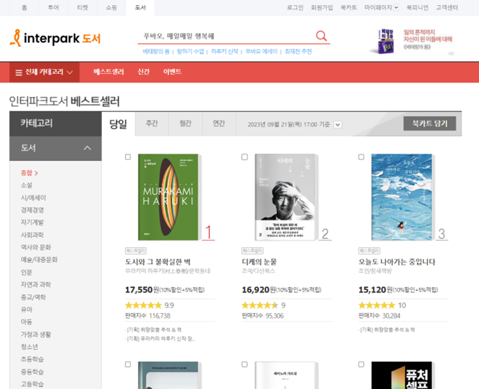
Task: Select the 도서 top tab
Action: (x=141, y=8)
